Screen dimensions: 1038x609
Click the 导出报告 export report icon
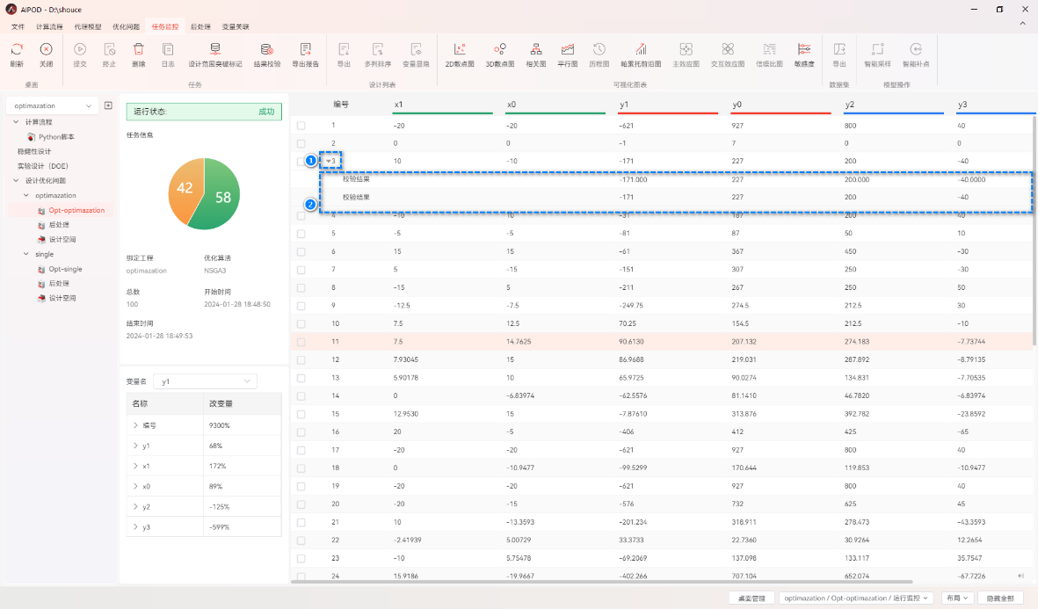(x=305, y=50)
